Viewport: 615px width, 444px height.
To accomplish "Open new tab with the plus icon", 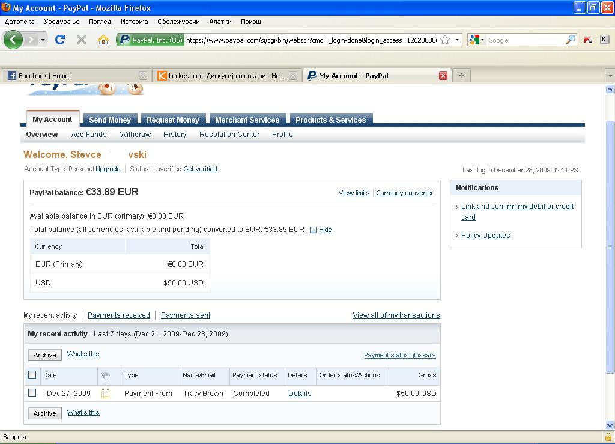I will pyautogui.click(x=461, y=76).
